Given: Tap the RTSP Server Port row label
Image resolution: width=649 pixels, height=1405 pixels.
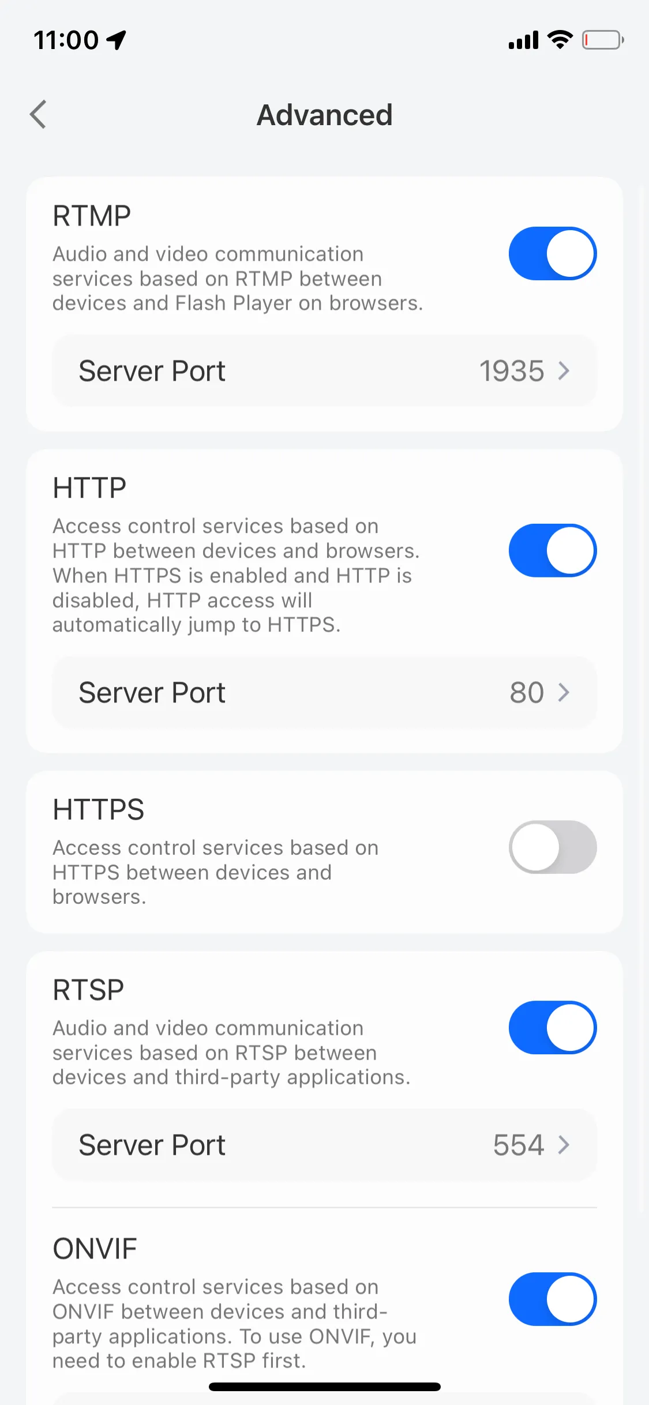Looking at the screenshot, I should [x=152, y=1145].
